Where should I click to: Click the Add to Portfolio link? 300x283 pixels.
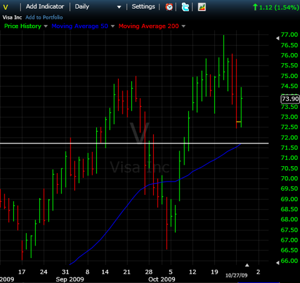[44, 17]
